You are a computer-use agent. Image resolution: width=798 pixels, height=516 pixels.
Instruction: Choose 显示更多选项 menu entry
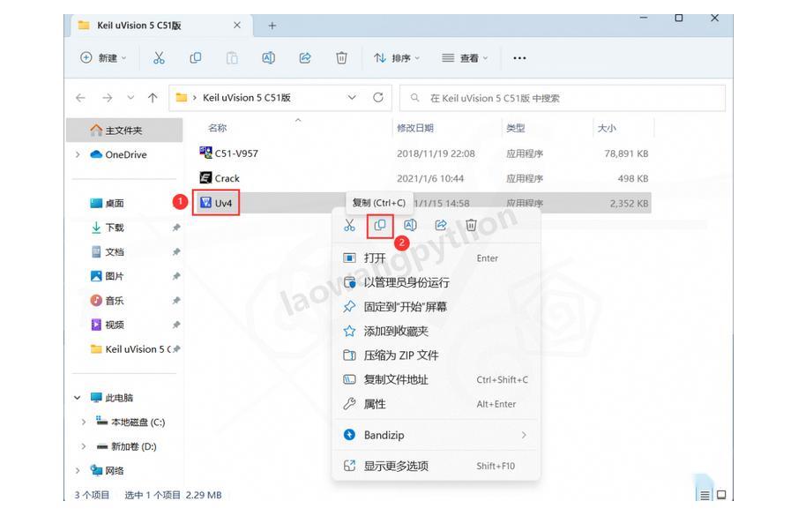[436, 466]
